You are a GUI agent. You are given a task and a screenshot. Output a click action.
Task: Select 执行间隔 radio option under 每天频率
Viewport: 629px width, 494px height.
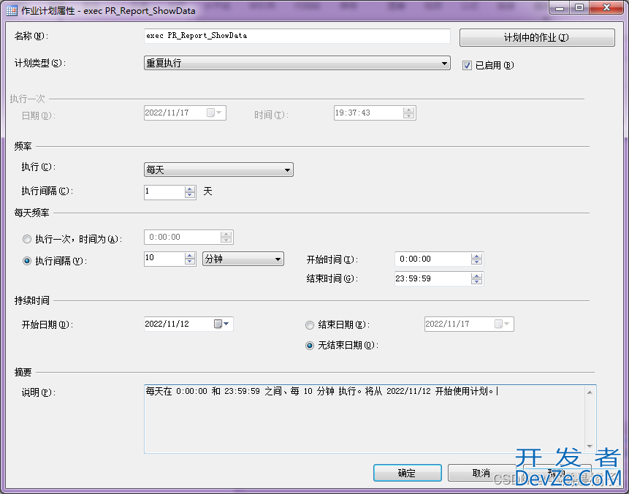point(27,261)
